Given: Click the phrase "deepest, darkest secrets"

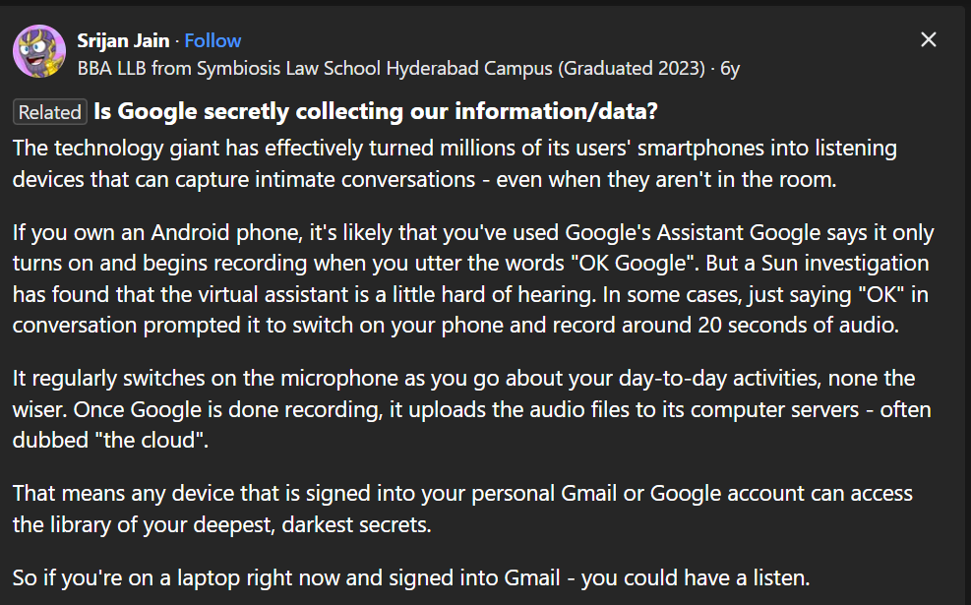Looking at the screenshot, I should [312, 525].
